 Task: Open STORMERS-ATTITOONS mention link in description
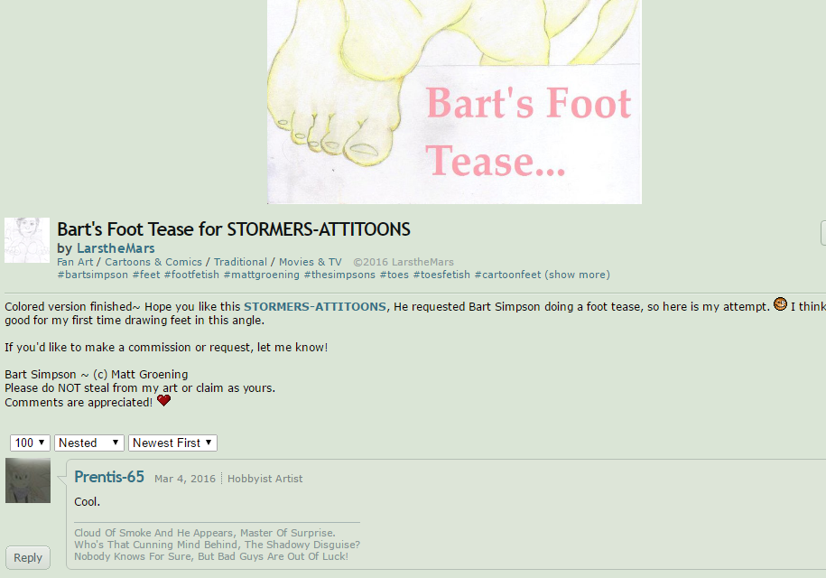coord(315,307)
